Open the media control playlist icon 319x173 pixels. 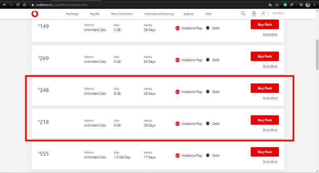pyautogui.click(x=301, y=5)
